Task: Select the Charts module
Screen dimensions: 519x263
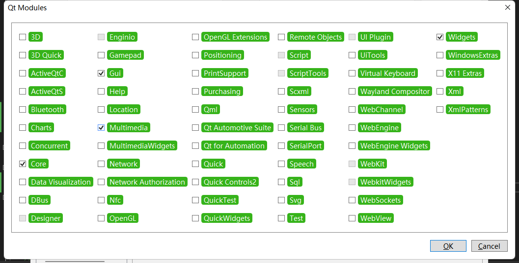Action: [x=23, y=127]
